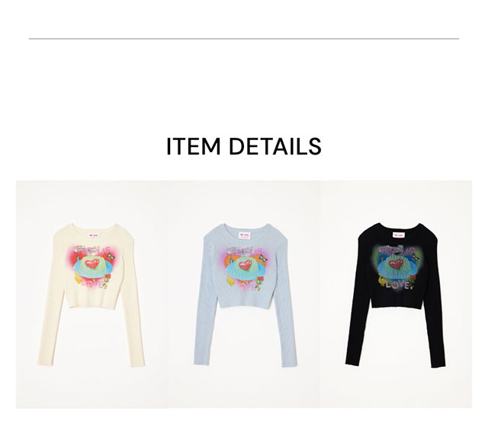Click the red heart on black sweater
This screenshot has width=488, height=421.
click(x=396, y=264)
